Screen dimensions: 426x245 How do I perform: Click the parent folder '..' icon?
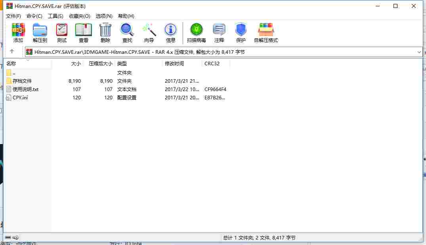(9, 72)
